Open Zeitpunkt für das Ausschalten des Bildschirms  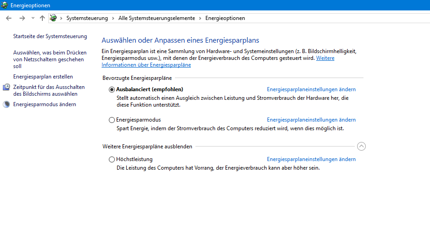click(49, 90)
